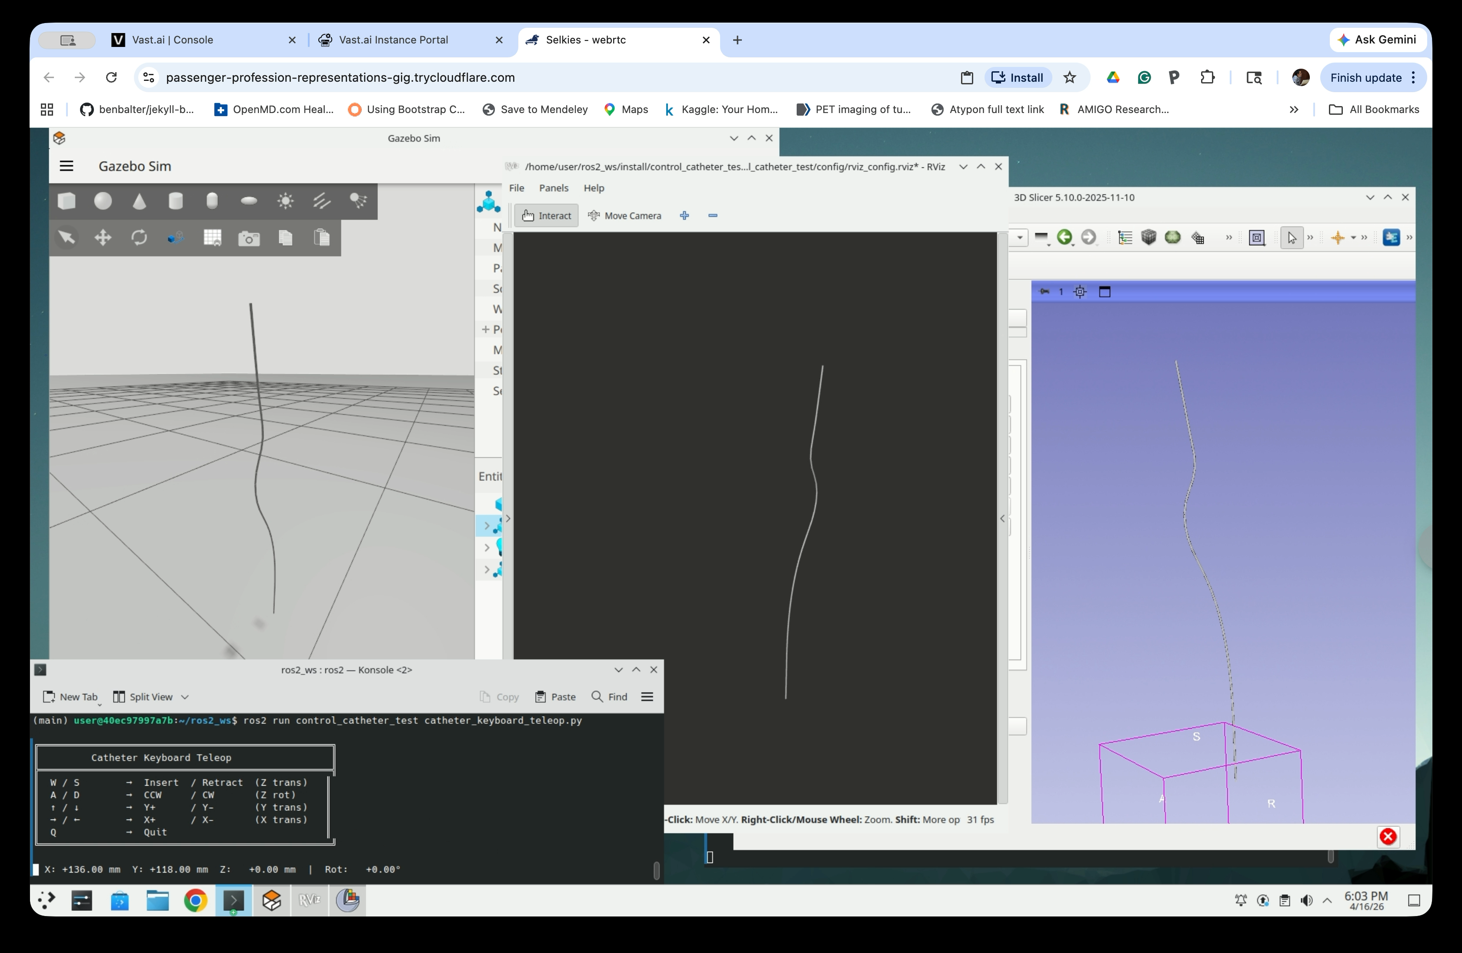This screenshot has height=953, width=1462.
Task: Toggle the Interact tool in RViz
Action: pyautogui.click(x=546, y=216)
